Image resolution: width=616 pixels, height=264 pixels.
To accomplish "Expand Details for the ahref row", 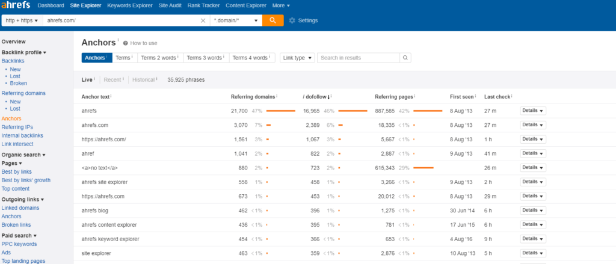I will (x=533, y=153).
